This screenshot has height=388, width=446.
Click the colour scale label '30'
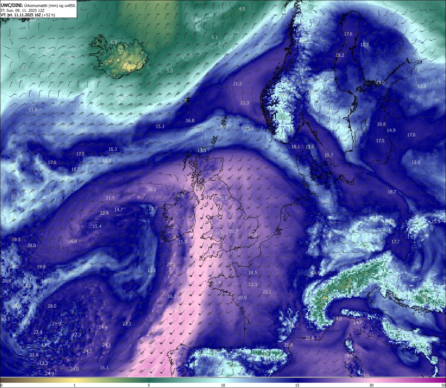click(371, 385)
